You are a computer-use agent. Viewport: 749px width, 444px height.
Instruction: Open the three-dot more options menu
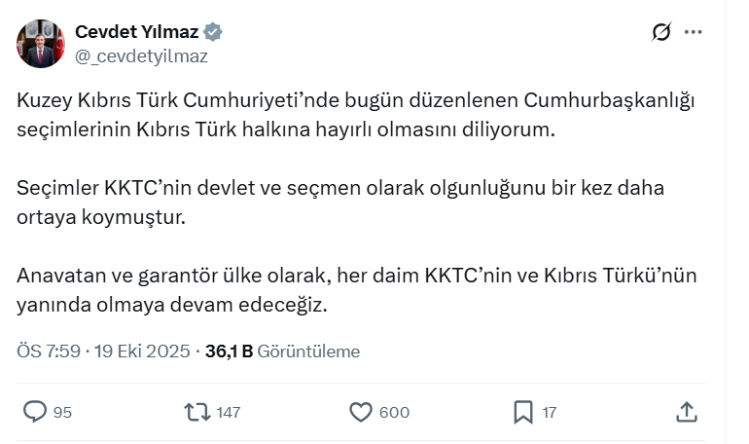[693, 32]
